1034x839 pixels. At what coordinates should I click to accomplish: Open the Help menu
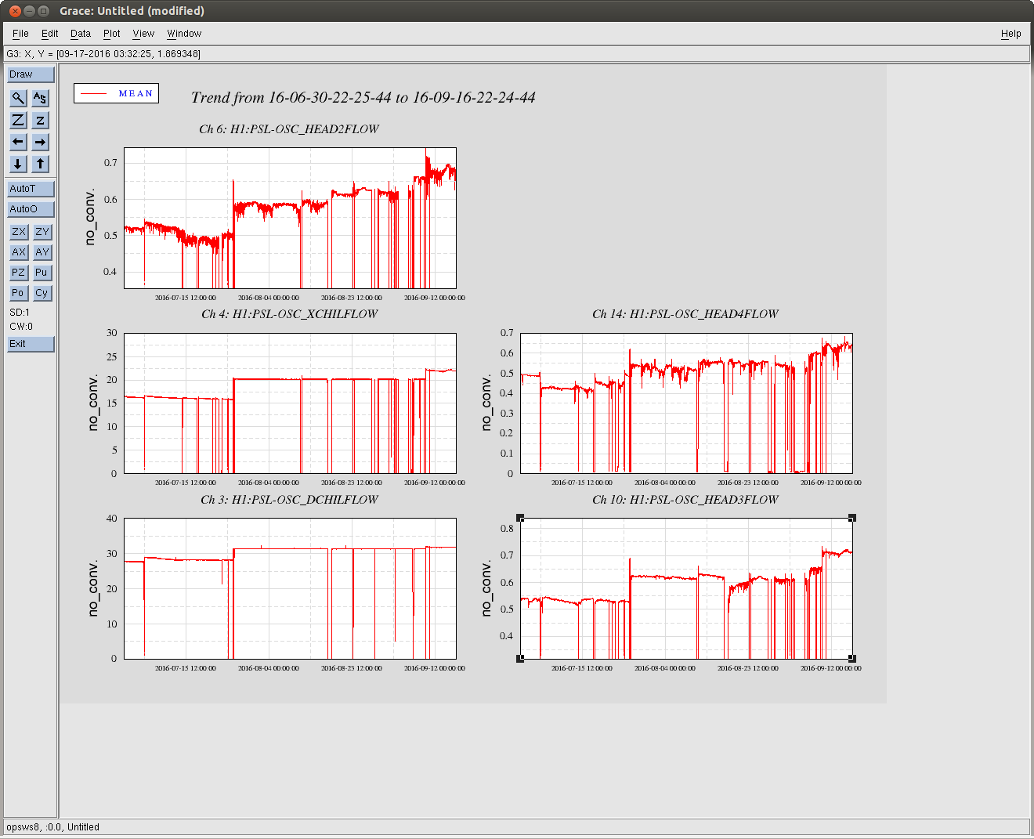tap(1011, 34)
